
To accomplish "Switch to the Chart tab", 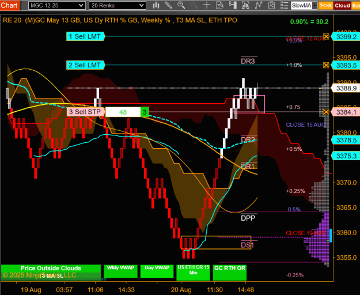I will (x=10, y=5).
